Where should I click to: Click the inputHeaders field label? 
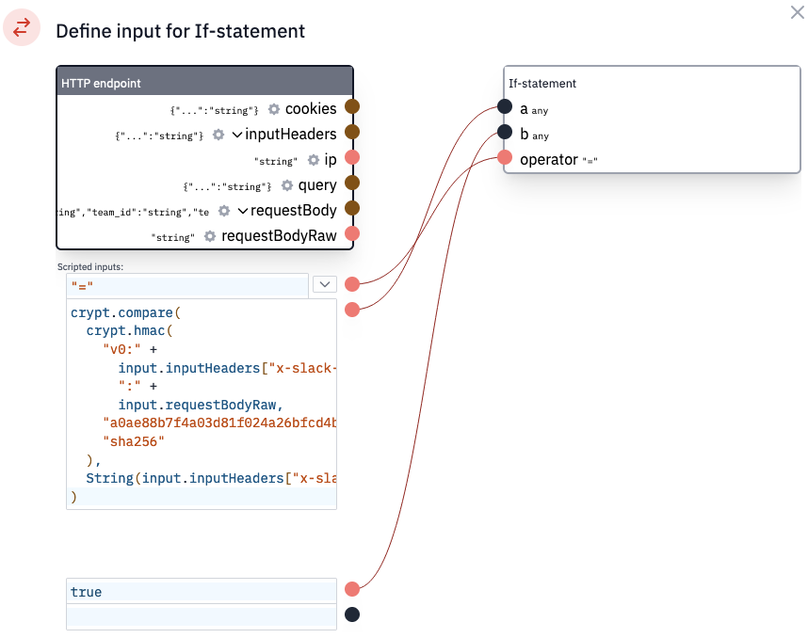pyautogui.click(x=291, y=135)
